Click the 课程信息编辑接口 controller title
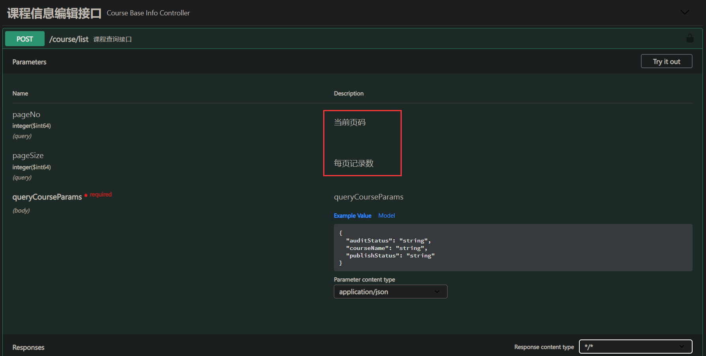This screenshot has height=356, width=706. tap(54, 13)
